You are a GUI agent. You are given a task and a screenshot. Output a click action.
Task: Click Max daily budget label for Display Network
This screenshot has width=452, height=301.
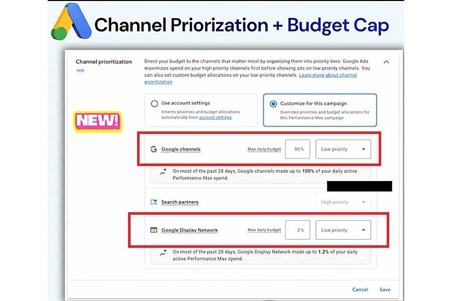coord(264,230)
